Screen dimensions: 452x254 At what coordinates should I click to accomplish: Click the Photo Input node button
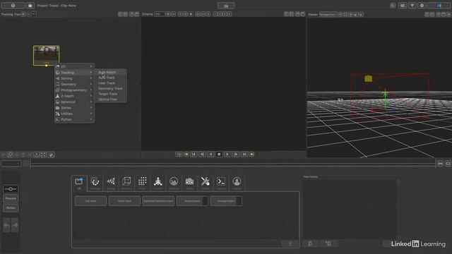124,201
